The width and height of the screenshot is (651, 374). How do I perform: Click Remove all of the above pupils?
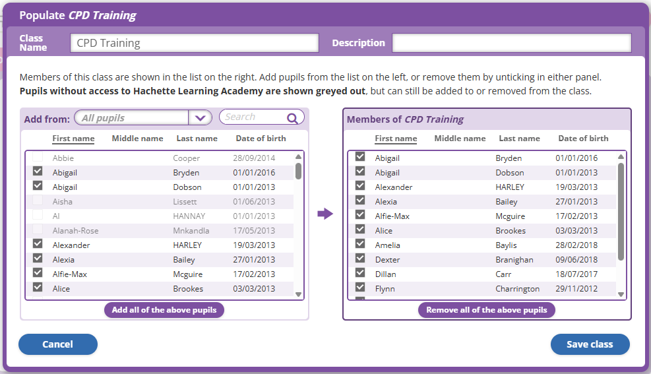(487, 310)
